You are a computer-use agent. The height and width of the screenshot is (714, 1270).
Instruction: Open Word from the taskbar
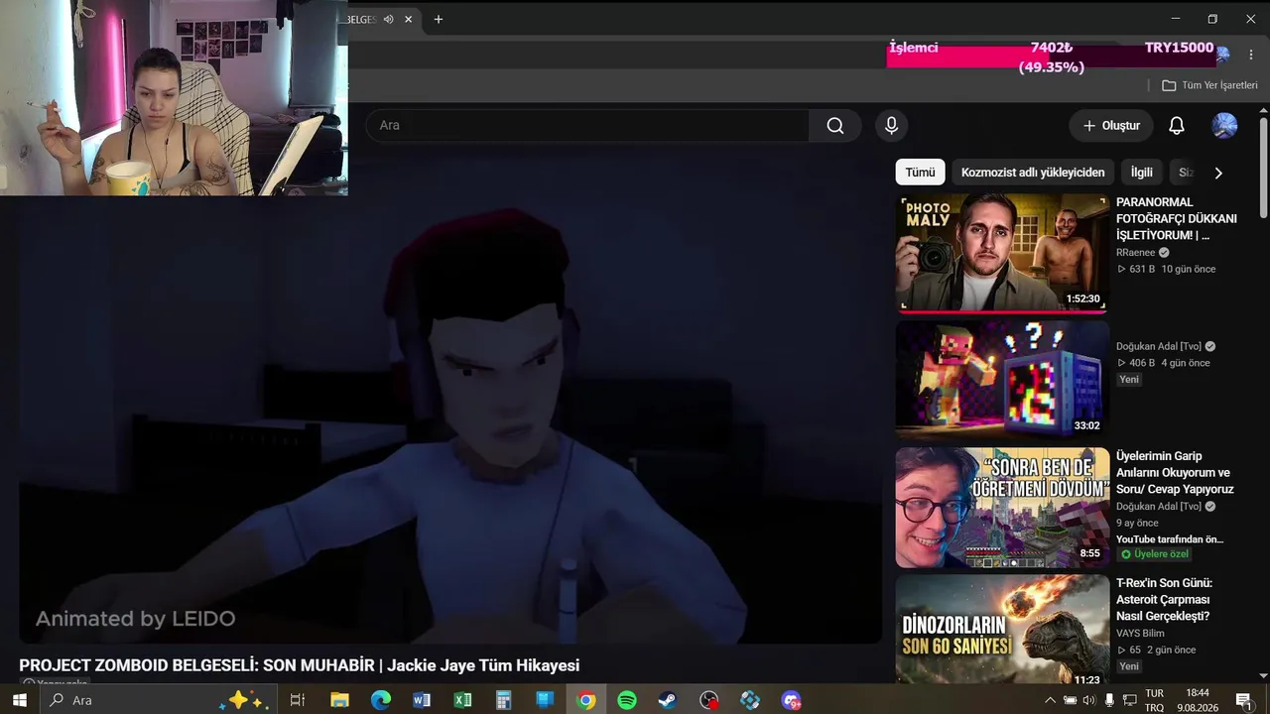422,700
